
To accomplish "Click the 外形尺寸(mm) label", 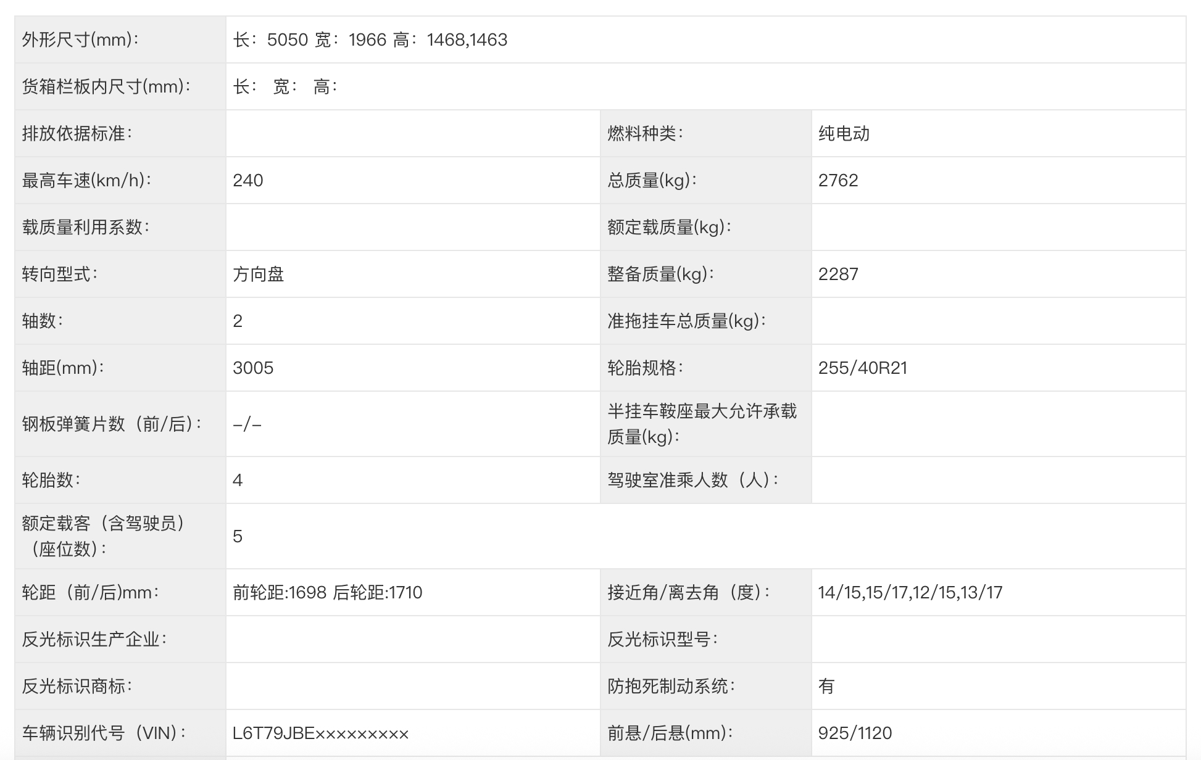I will [80, 40].
